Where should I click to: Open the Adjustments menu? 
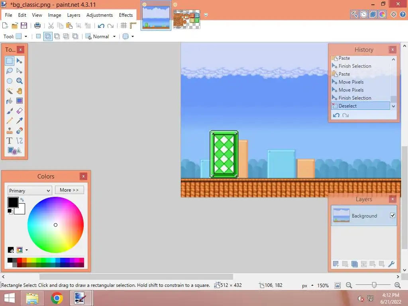coord(99,15)
